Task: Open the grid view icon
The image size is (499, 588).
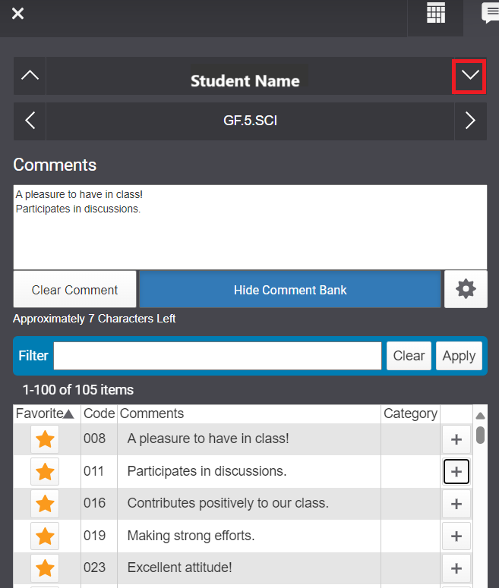Action: [x=435, y=13]
